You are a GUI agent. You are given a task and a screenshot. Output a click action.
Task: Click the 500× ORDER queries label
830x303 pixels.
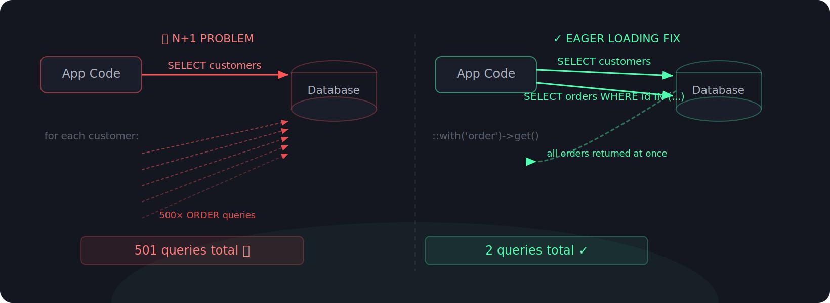pos(207,215)
